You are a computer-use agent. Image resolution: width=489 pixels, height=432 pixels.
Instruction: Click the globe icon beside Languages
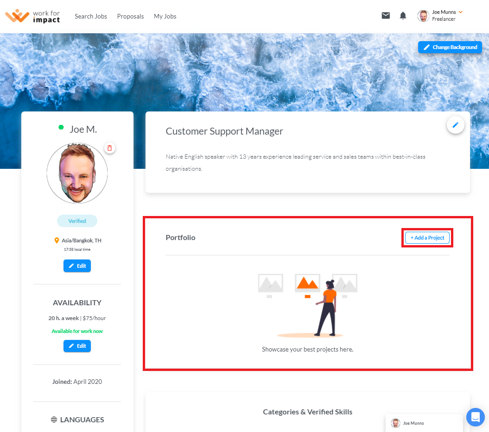pos(54,420)
